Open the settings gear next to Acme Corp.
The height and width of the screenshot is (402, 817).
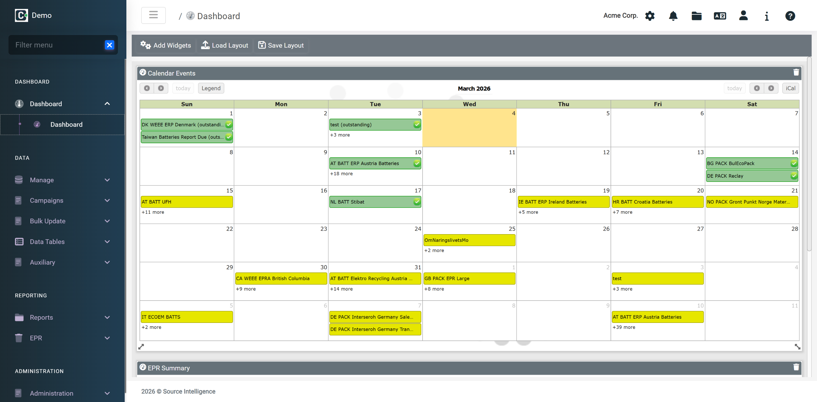650,16
